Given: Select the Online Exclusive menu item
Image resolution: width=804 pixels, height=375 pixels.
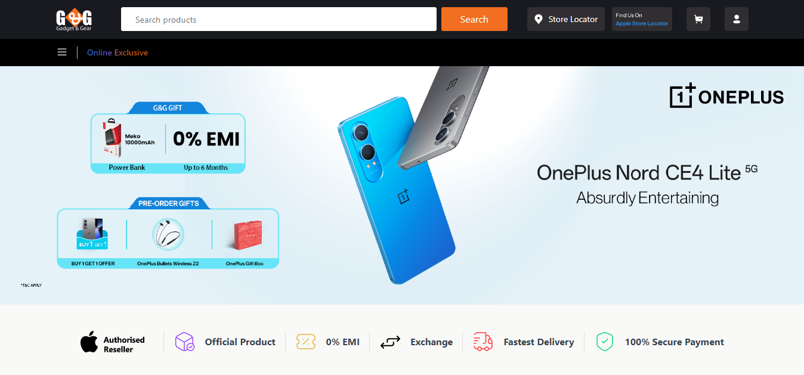Looking at the screenshot, I should point(117,52).
